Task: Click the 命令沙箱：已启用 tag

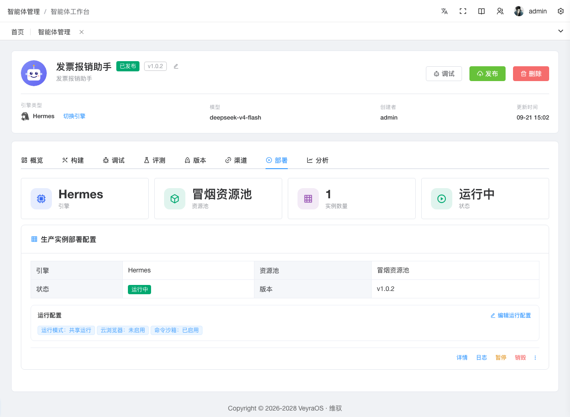Action: point(177,330)
